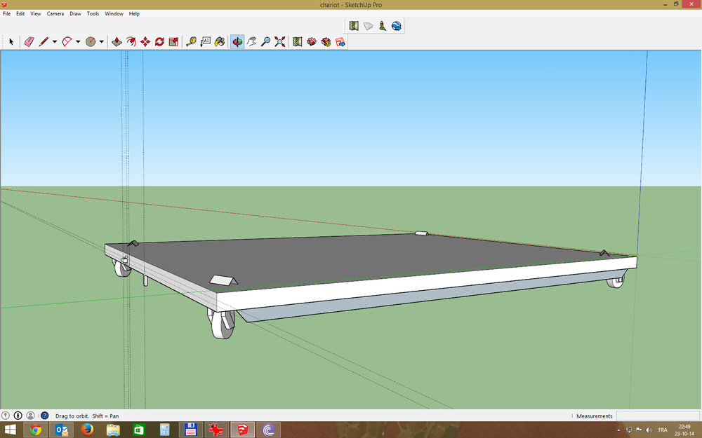Expand the Line tool dropdown arrow
Viewport: 702px width, 438px height.
click(x=55, y=42)
